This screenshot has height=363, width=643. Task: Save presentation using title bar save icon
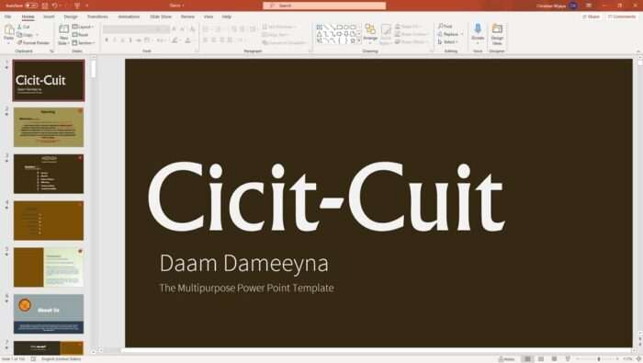click(x=45, y=6)
